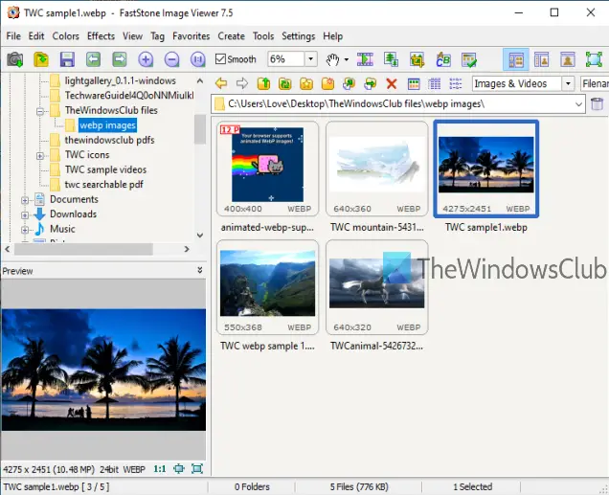Enter Full Screen mode icon
609x495 pixels.
[x=594, y=59]
